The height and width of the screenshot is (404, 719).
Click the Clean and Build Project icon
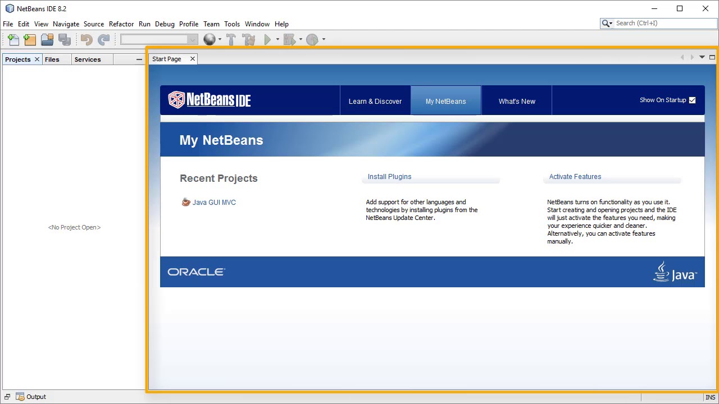click(x=249, y=39)
